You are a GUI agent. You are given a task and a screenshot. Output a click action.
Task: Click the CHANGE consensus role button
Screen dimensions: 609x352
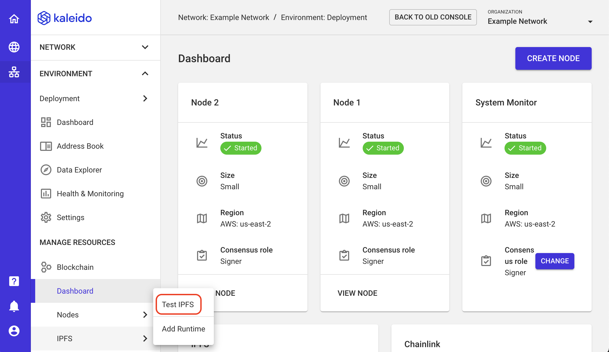pos(555,261)
